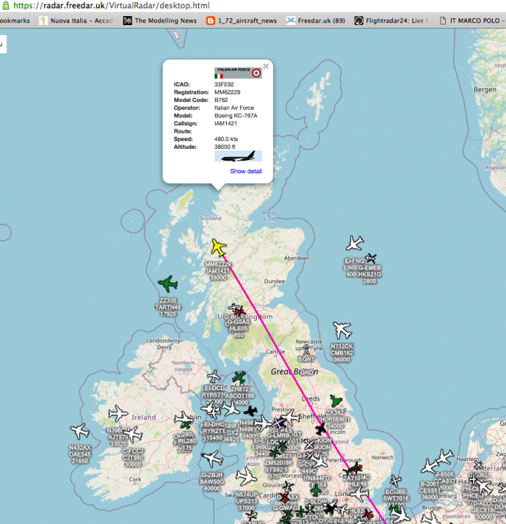
Task: Open Flightradar24 bookmark
Action: 391,20
